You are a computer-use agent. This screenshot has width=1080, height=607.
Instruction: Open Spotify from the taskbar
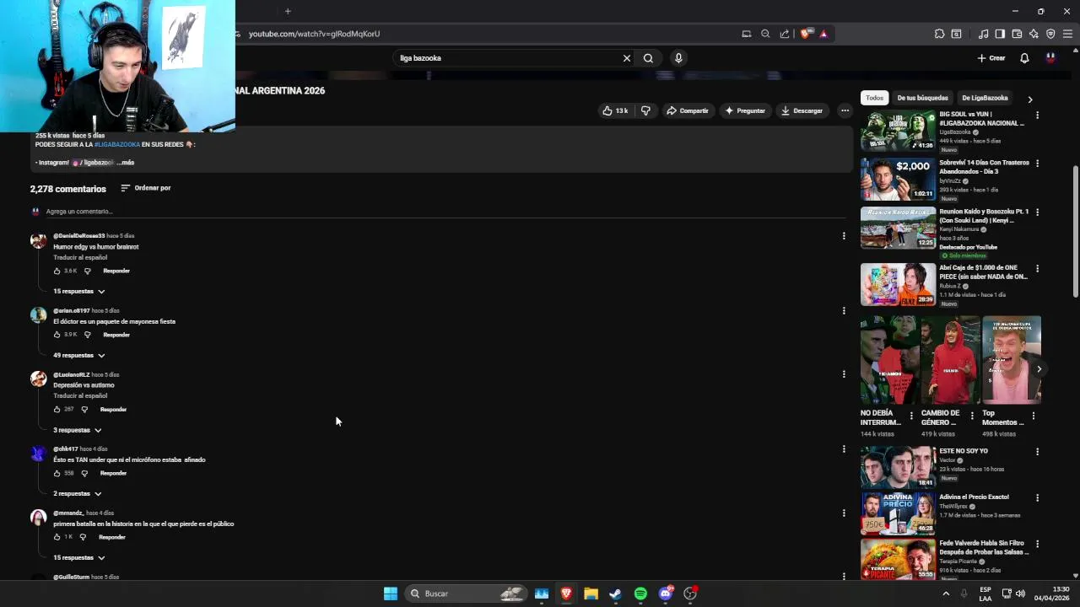[640, 594]
